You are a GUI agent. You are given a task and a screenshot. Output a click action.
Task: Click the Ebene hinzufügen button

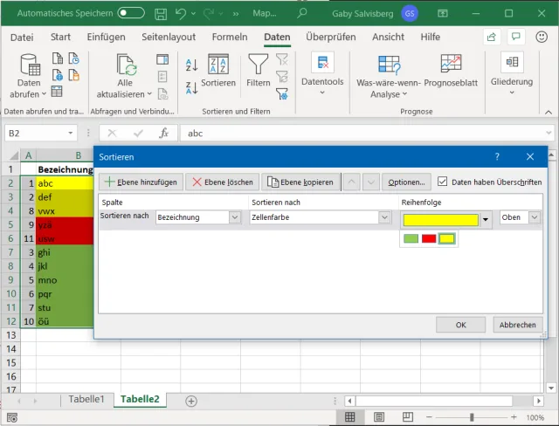coord(139,182)
